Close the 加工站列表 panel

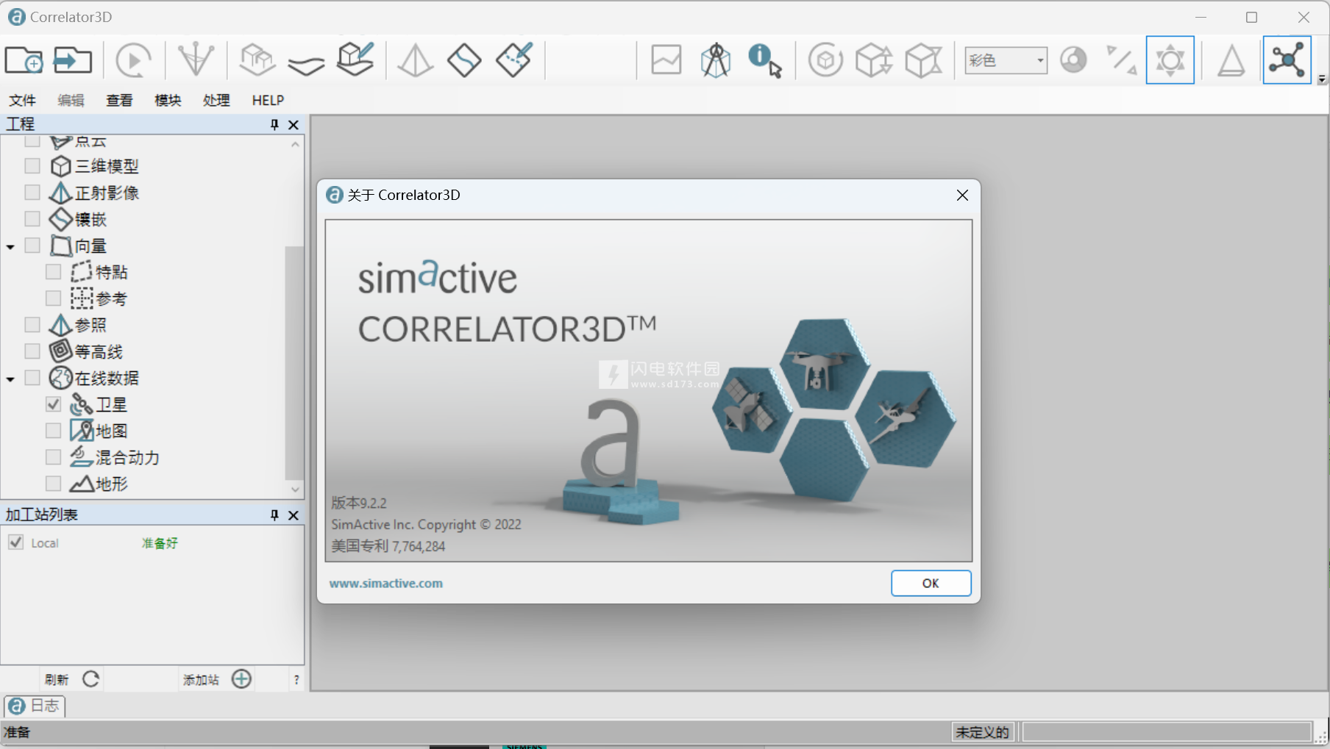[294, 515]
